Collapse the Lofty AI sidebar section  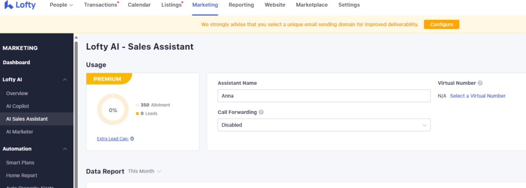click(x=65, y=80)
